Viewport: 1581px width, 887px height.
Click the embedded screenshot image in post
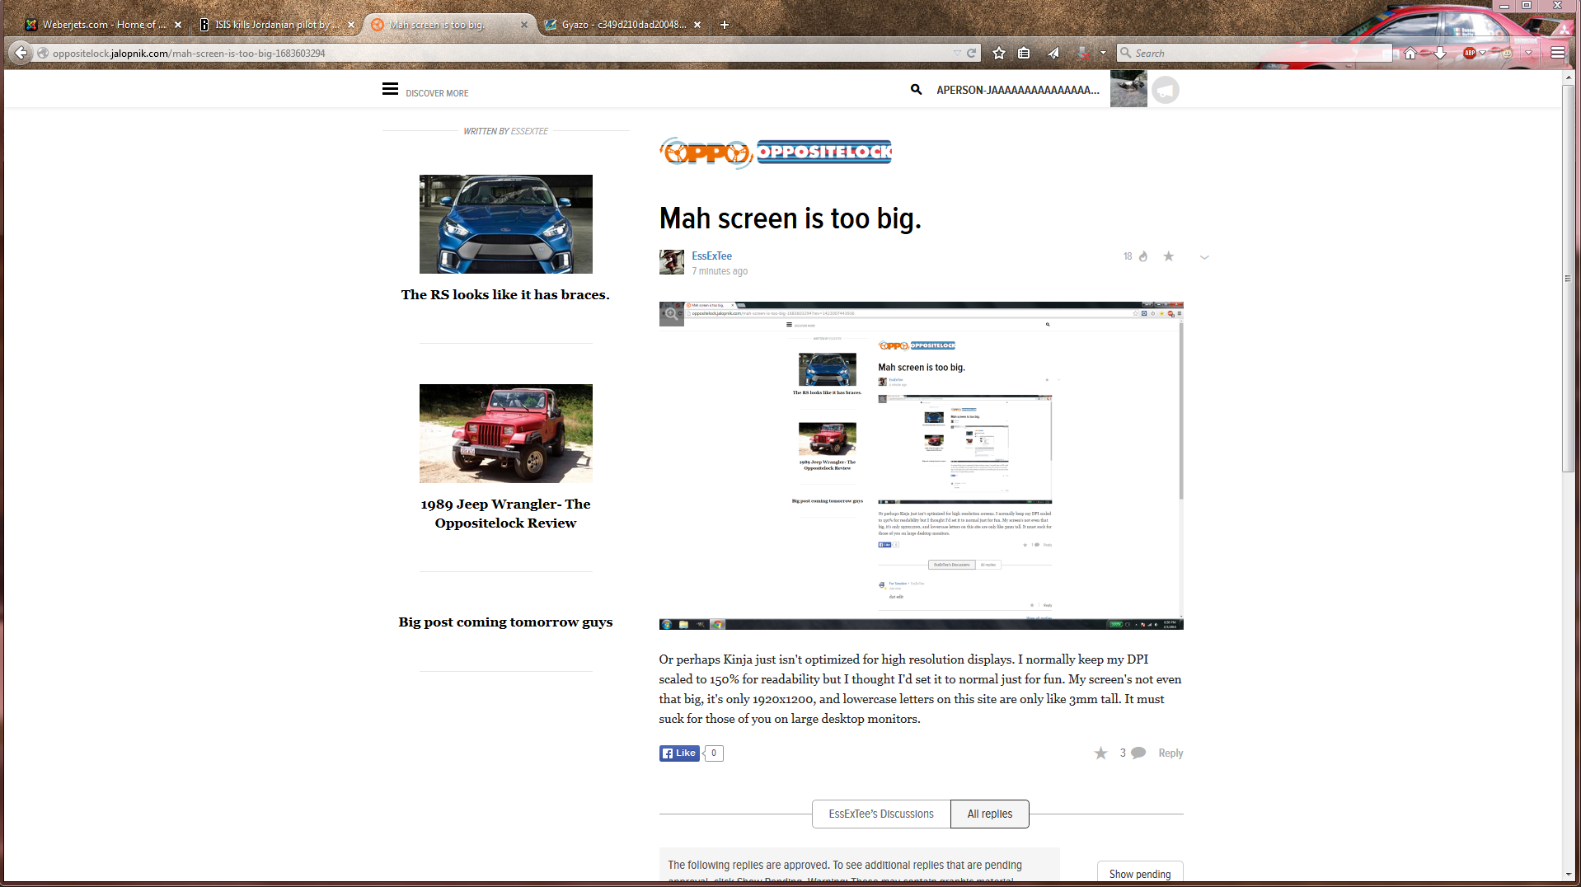coord(921,466)
